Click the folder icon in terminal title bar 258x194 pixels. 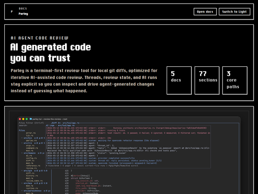(30, 119)
